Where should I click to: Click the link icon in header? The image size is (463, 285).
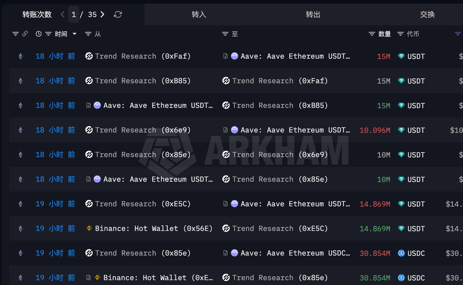coord(25,34)
